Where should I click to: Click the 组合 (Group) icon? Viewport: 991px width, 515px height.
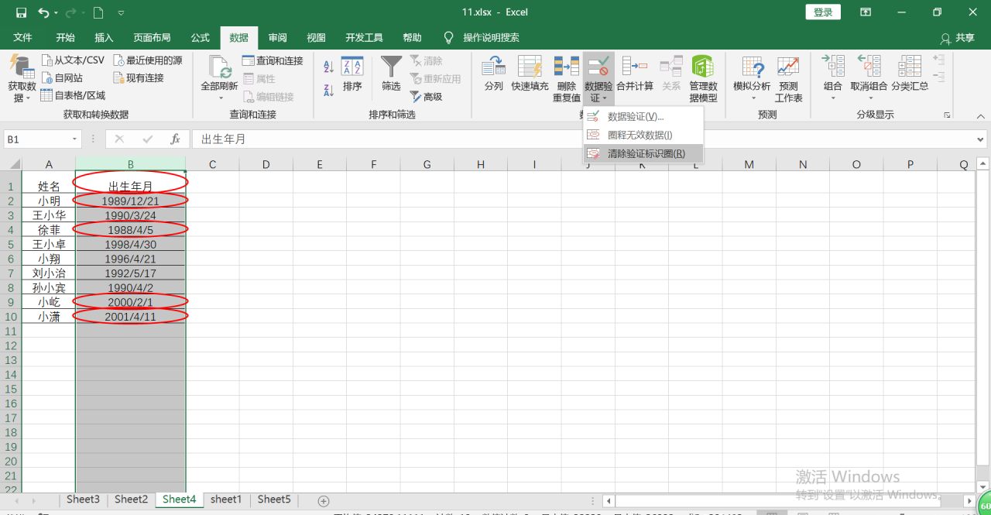833,67
